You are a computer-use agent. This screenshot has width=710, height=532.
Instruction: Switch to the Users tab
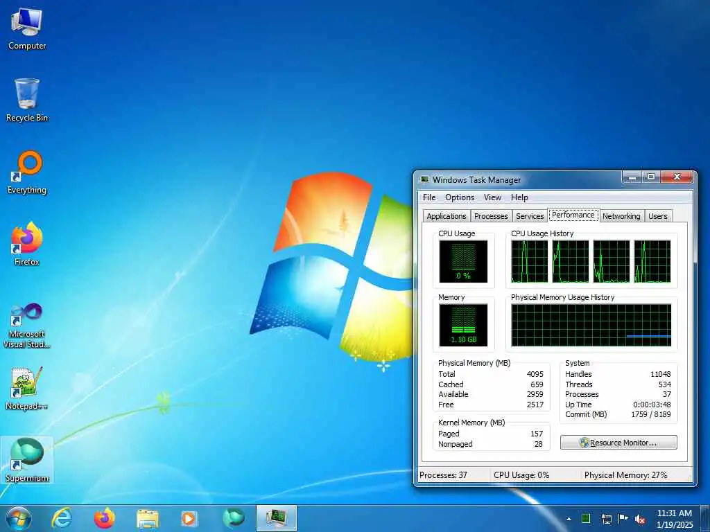tap(657, 216)
